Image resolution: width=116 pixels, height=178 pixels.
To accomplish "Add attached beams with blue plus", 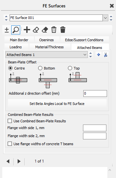I will coord(98,55).
